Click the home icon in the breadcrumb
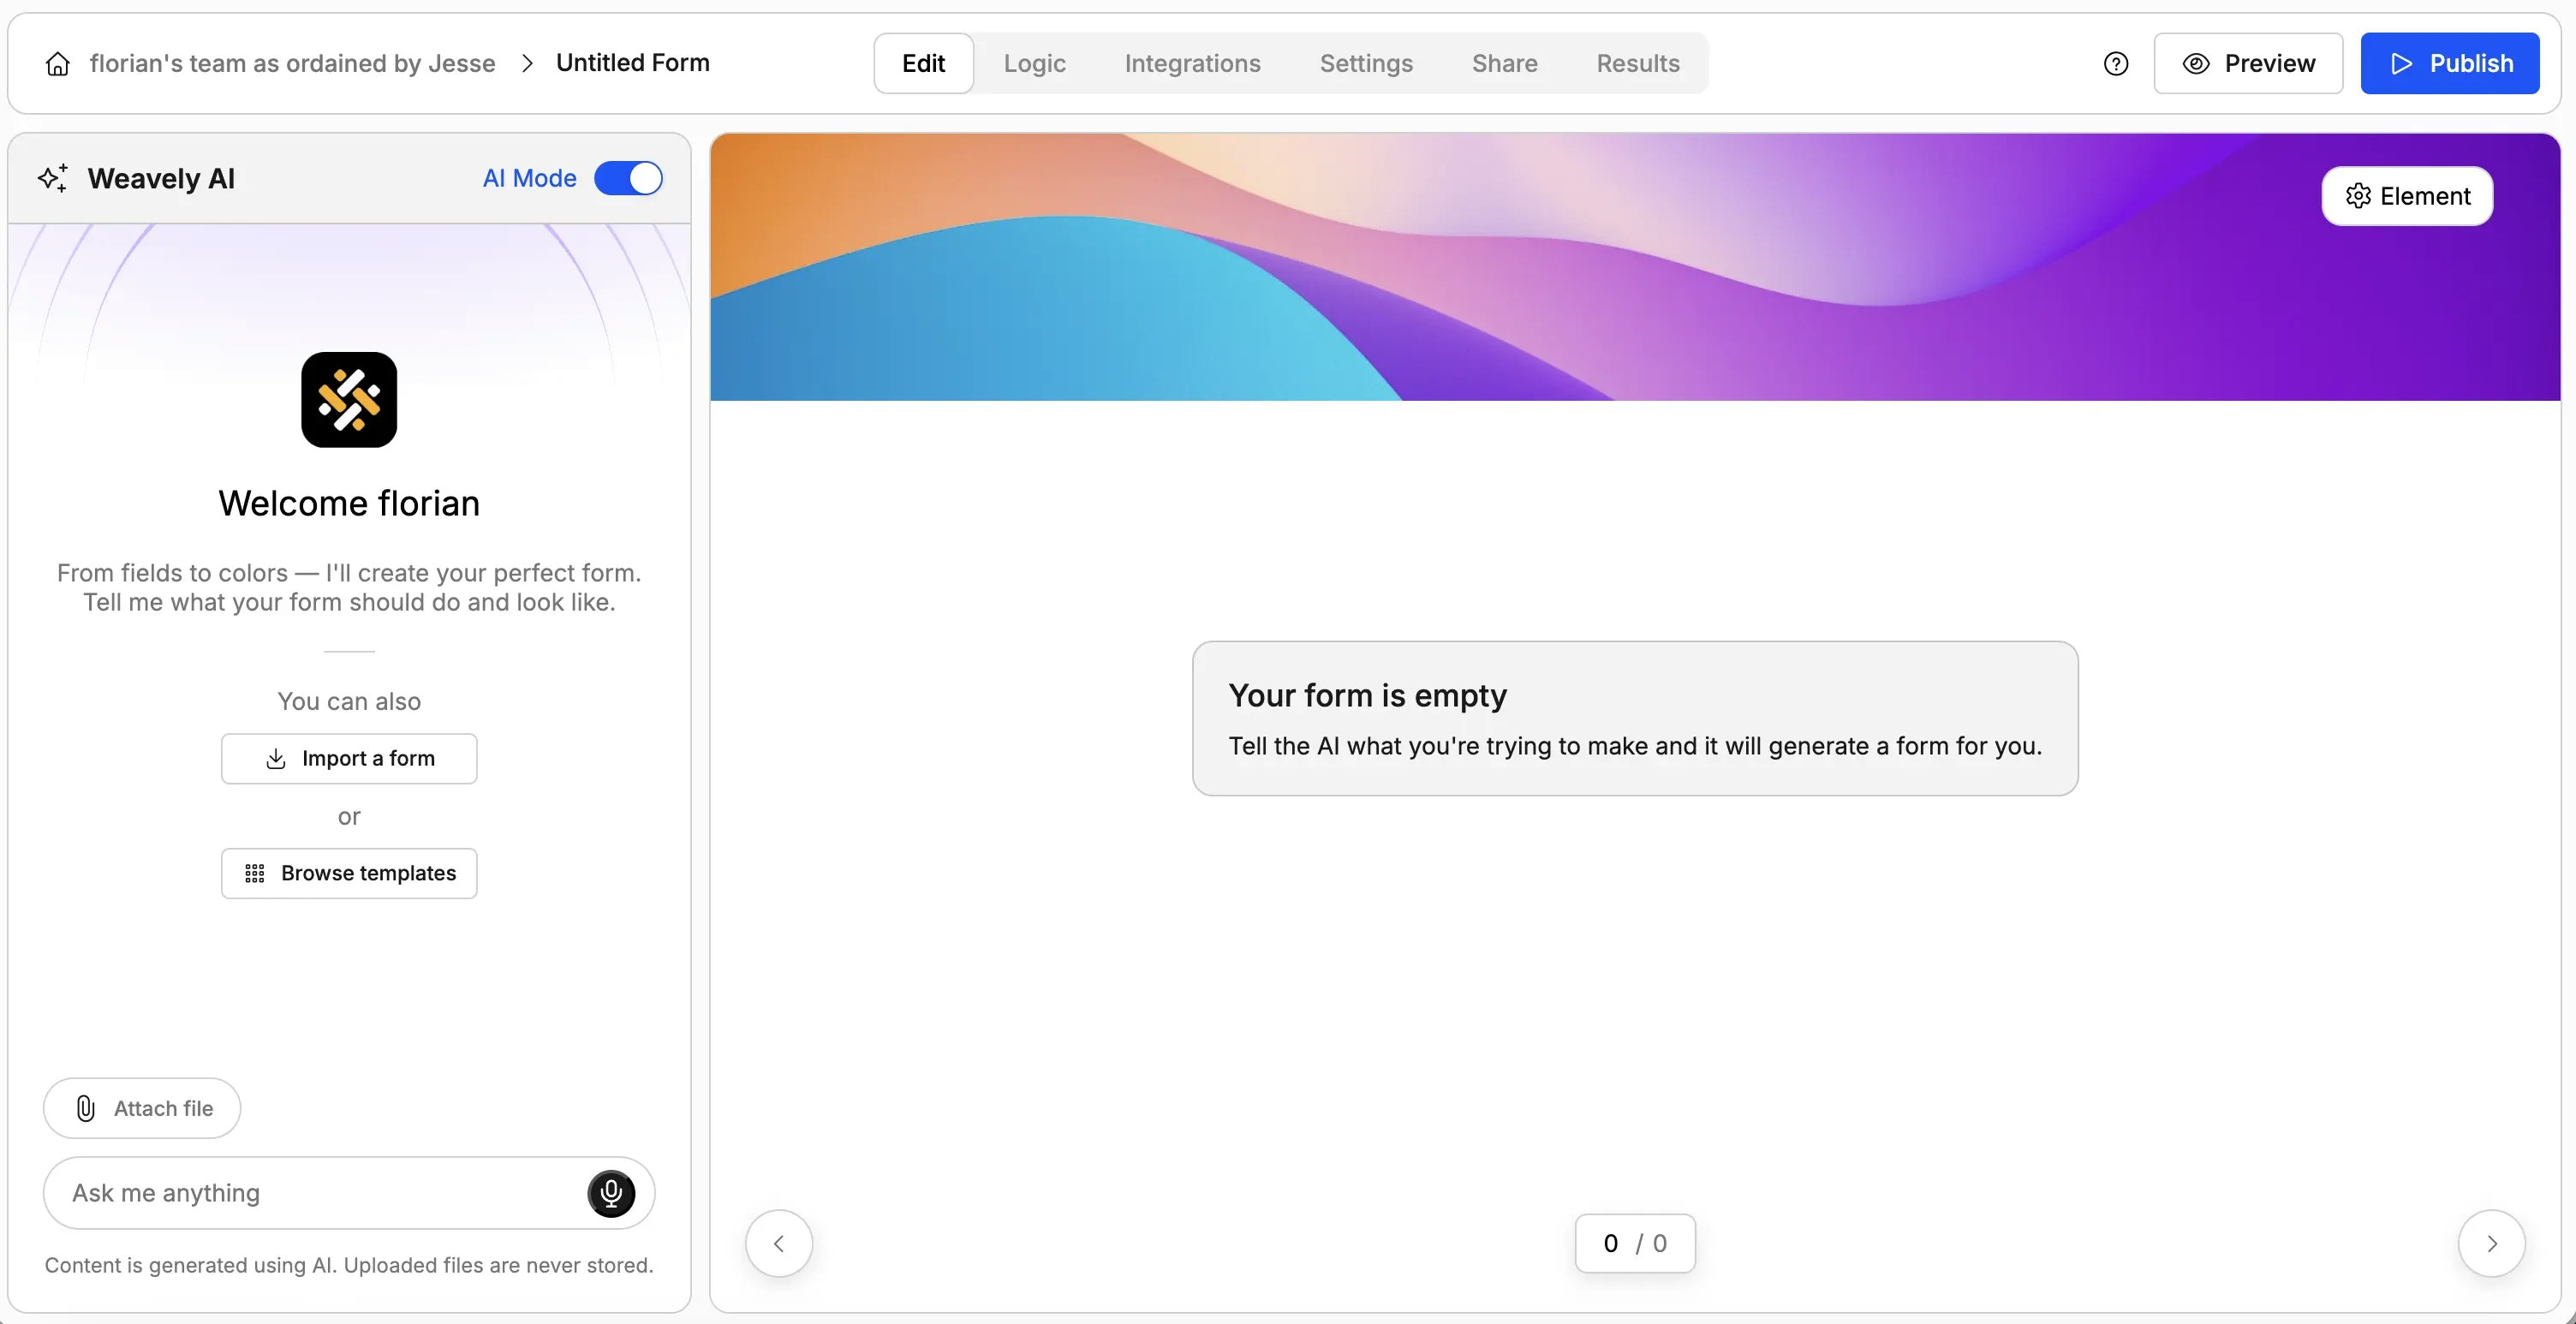 [x=57, y=63]
